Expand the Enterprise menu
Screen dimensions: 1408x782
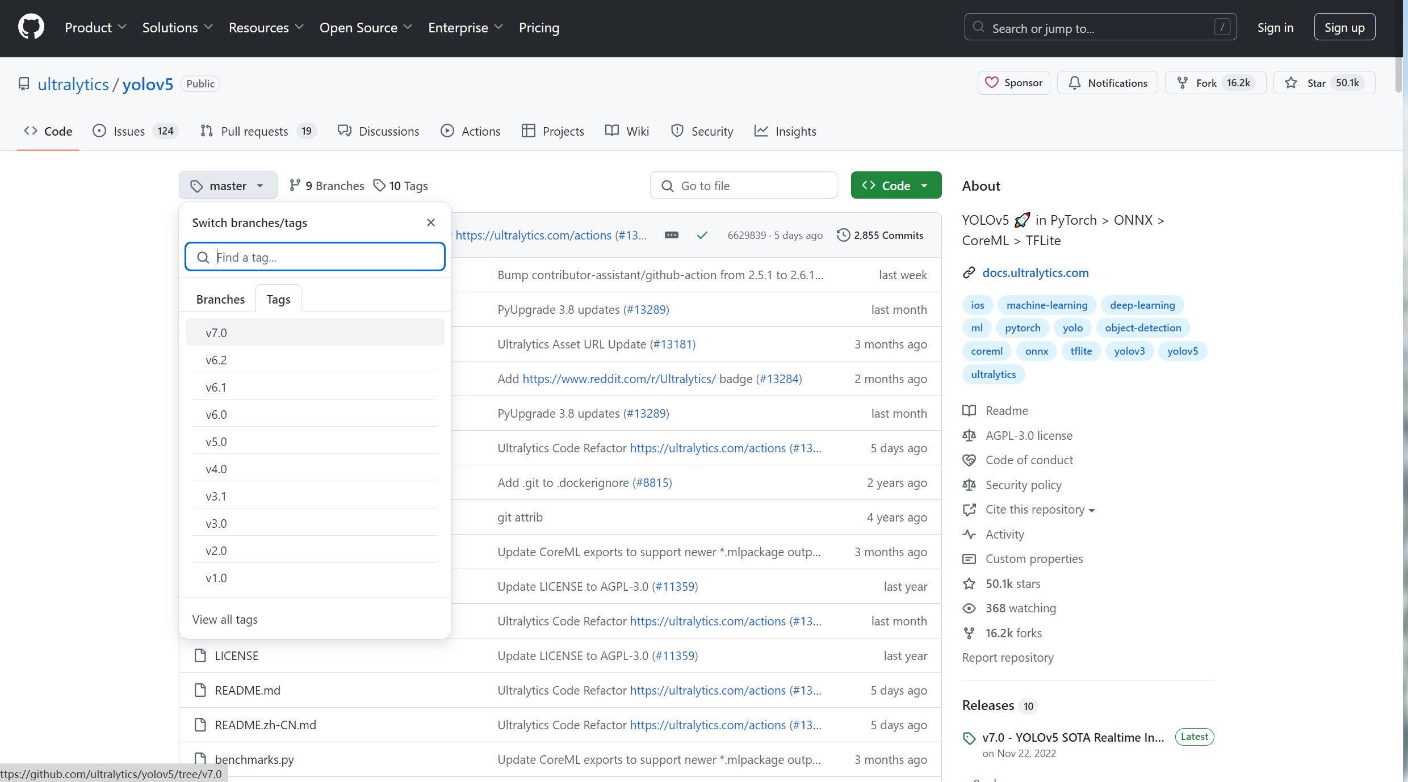466,27
